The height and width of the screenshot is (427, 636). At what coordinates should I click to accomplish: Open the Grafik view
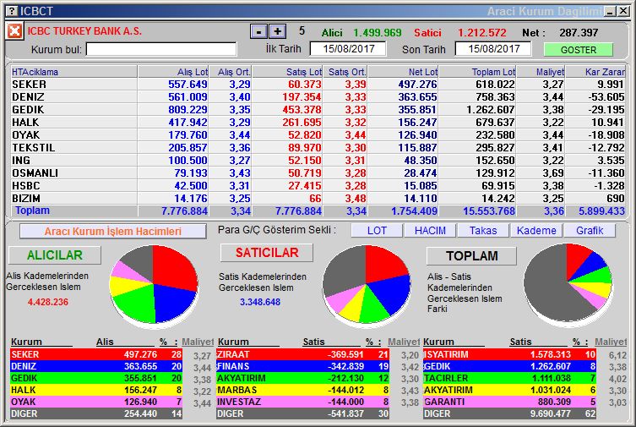pos(590,231)
